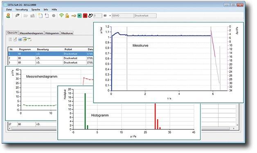
Task: Click the black loop icon beside stop
Action: click(x=90, y=15)
